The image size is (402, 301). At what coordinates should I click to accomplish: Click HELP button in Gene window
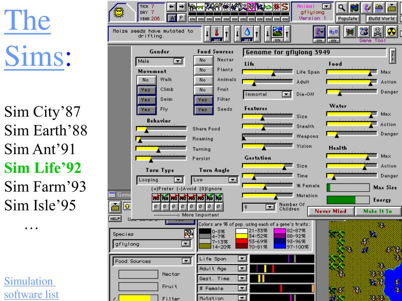115,219
